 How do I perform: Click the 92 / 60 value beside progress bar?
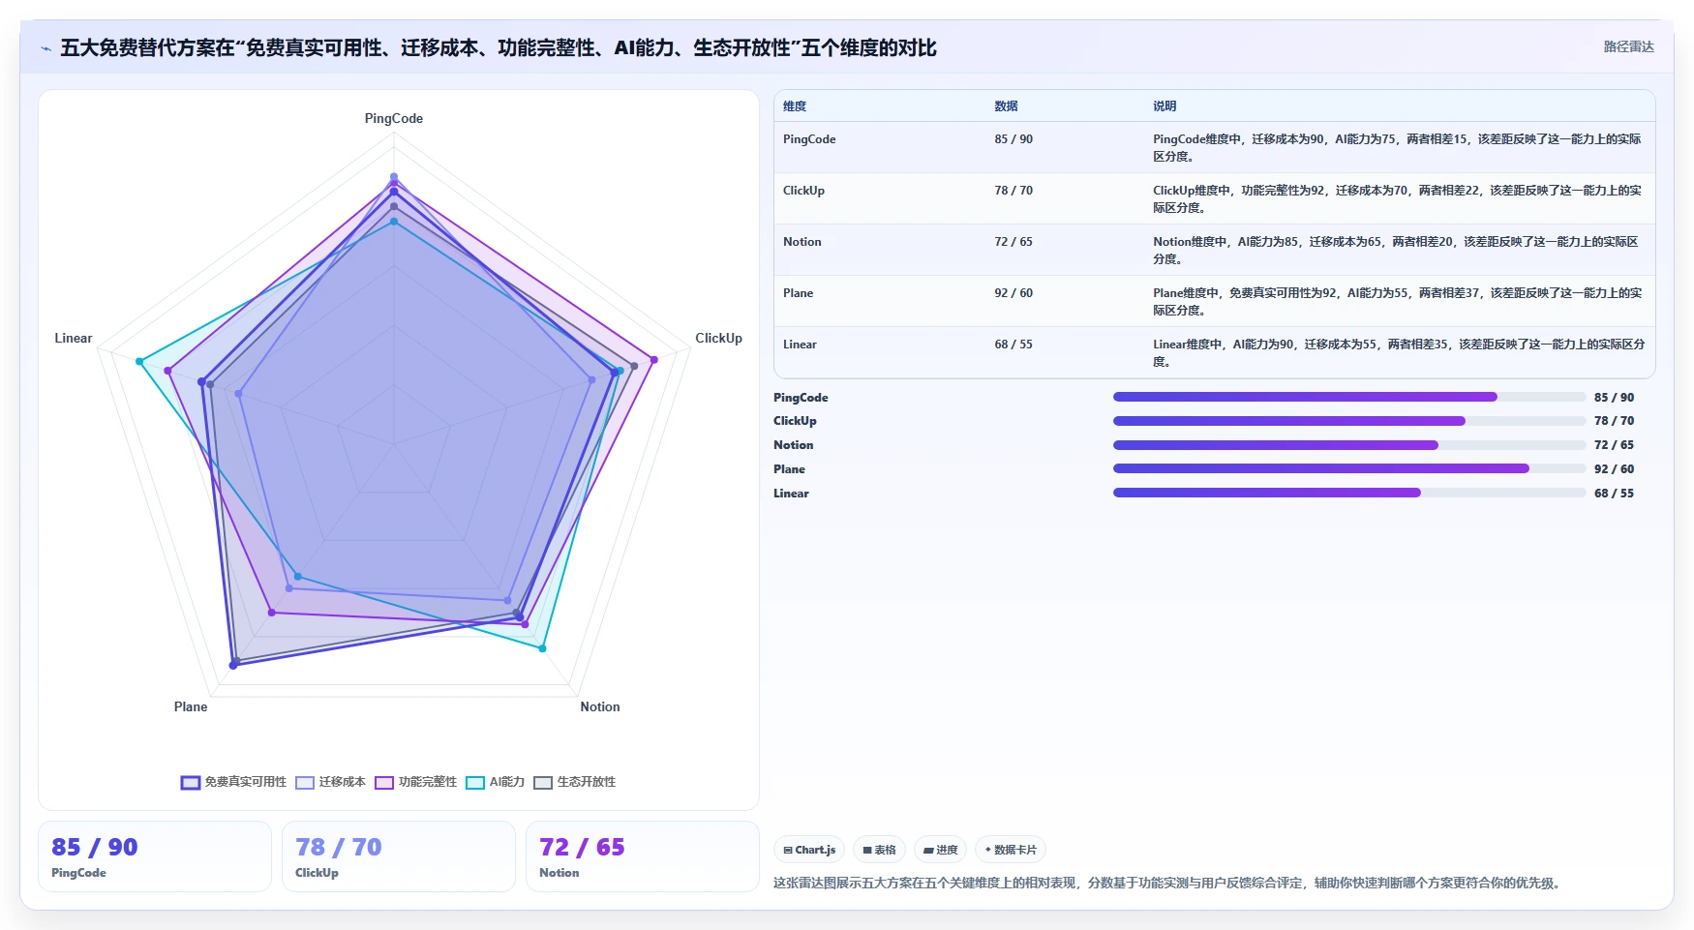1614,469
